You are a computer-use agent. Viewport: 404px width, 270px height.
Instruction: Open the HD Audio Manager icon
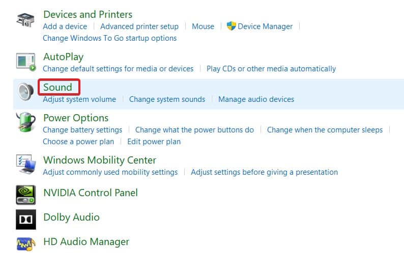(26, 244)
